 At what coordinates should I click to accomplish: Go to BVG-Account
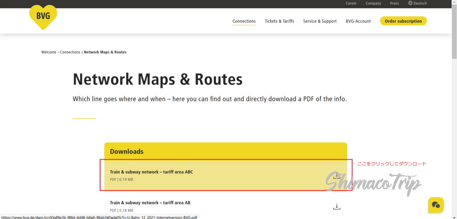click(x=358, y=21)
